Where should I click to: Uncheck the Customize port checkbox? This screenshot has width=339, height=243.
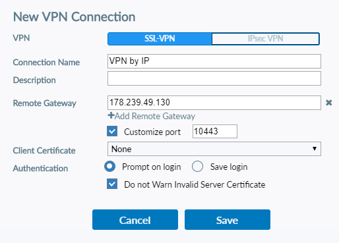tap(112, 131)
